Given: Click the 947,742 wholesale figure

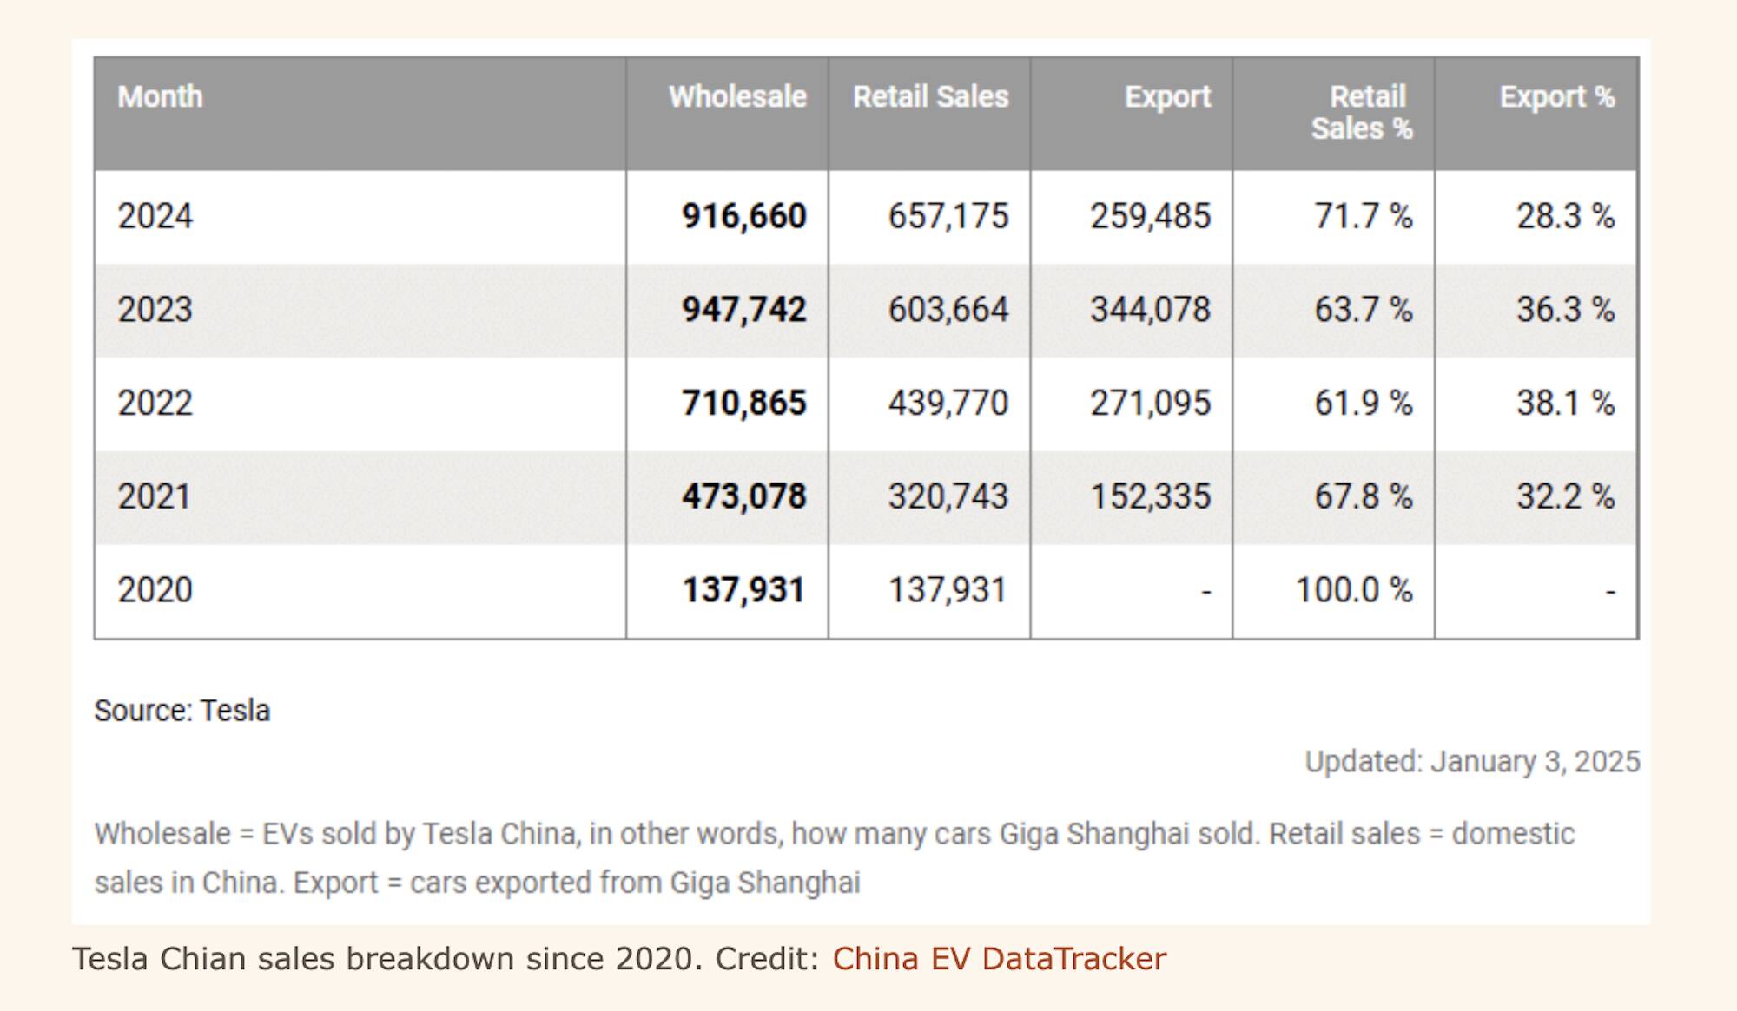Looking at the screenshot, I should pos(744,310).
